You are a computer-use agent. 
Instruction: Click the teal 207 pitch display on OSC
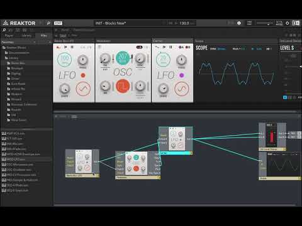(x=123, y=58)
